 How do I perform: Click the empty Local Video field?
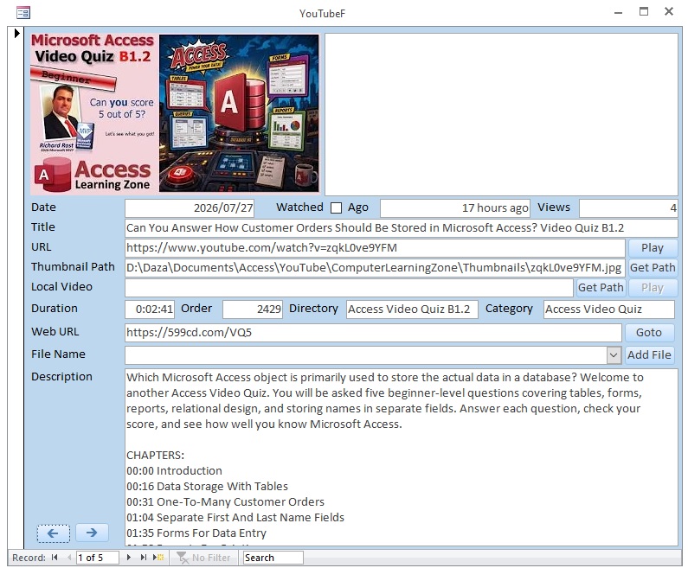pyautogui.click(x=349, y=288)
